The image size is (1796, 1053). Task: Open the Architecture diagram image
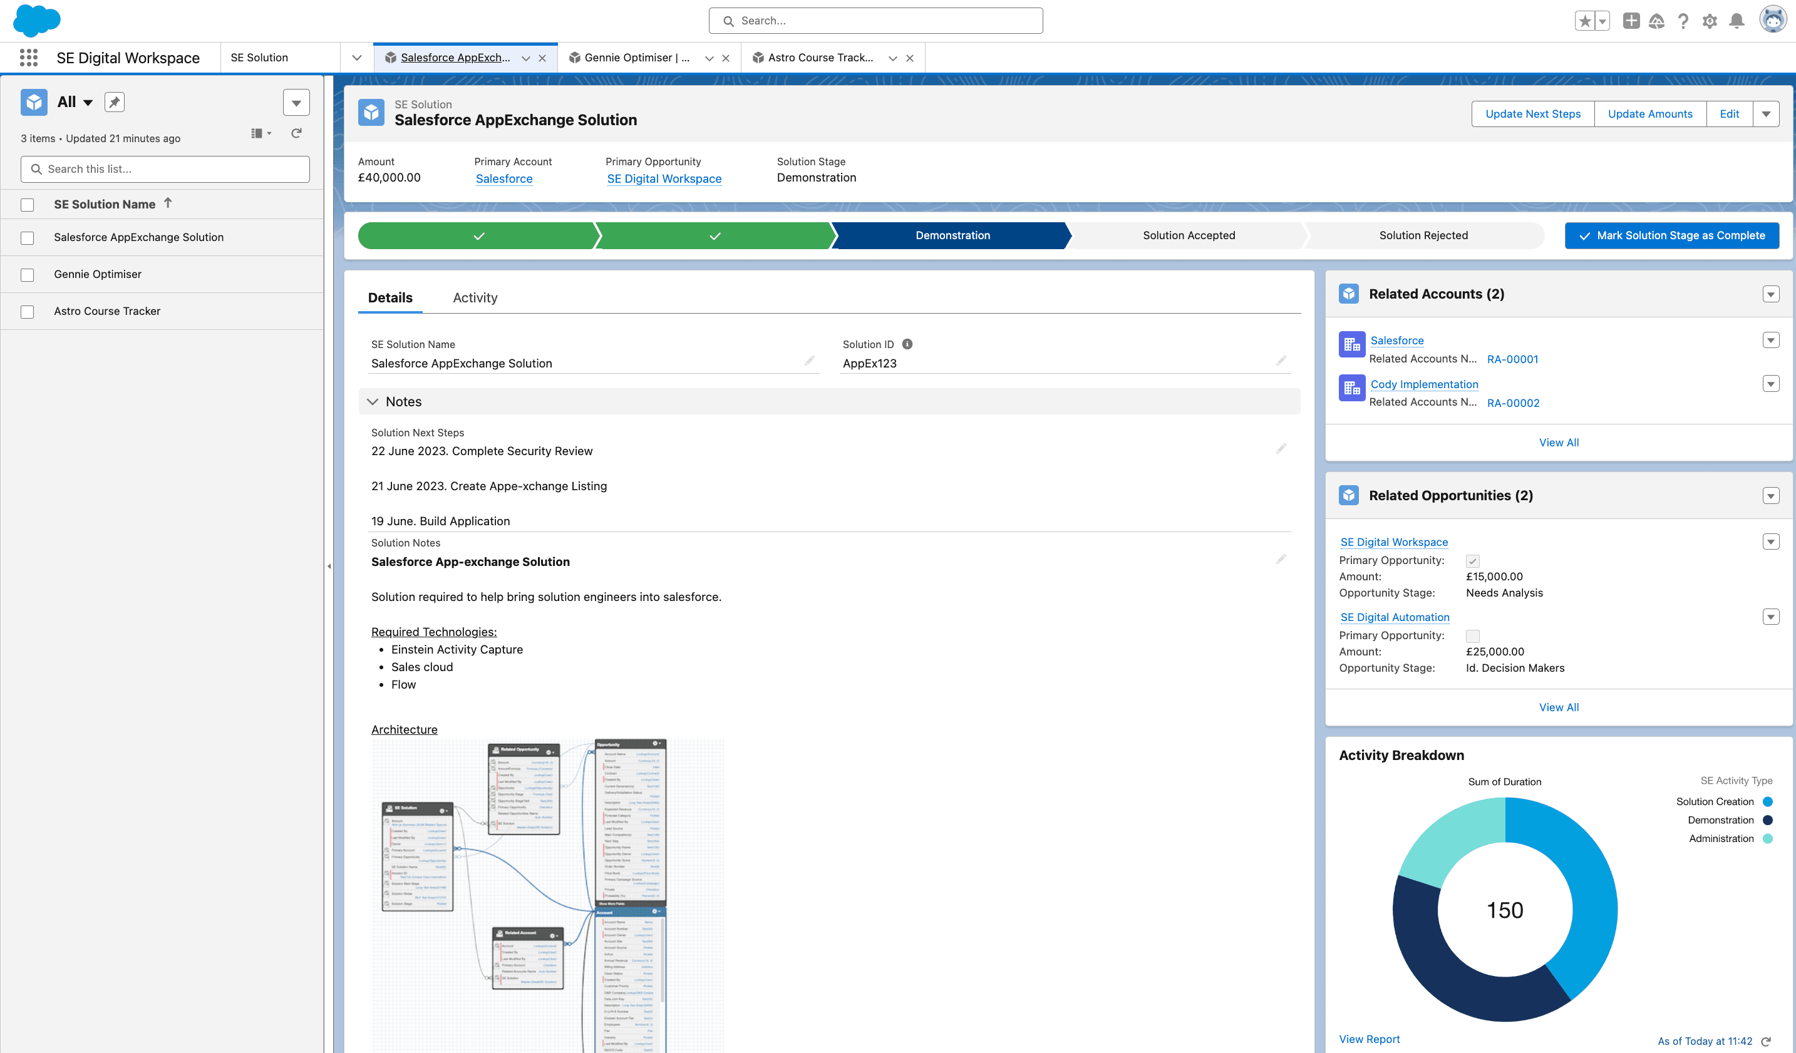point(547,896)
